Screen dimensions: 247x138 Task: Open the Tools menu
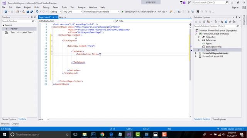pyautogui.click(x=64, y=7)
